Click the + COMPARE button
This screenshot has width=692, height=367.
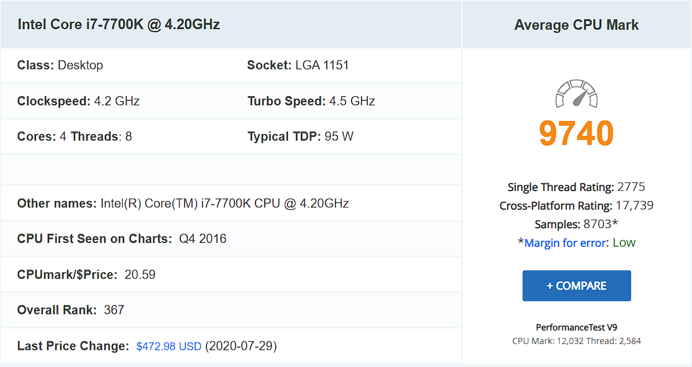coord(577,286)
